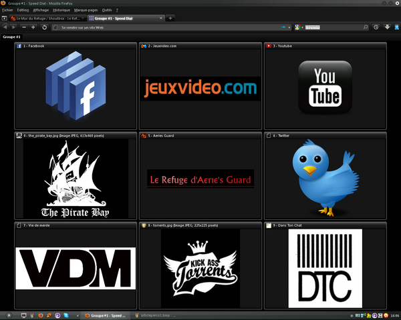This screenshot has width=401, height=320.
Task: Click the '8 - torrents.jpg' dial title
Action: pyautogui.click(x=183, y=225)
